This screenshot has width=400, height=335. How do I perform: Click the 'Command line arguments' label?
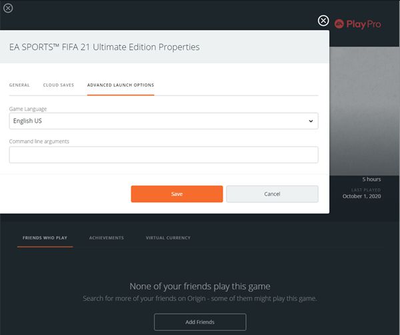tap(39, 141)
